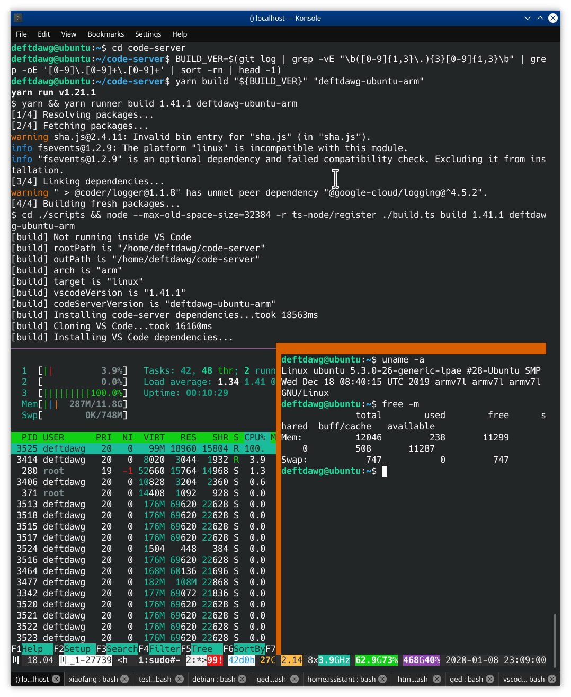The image size is (571, 697).
Task: Click the 42d0h uptime indicator in status bar
Action: [x=242, y=660]
